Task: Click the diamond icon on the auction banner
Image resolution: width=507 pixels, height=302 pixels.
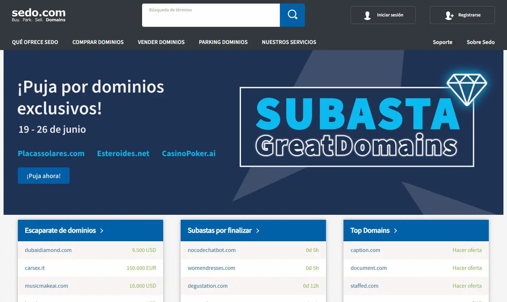Action: tap(467, 89)
